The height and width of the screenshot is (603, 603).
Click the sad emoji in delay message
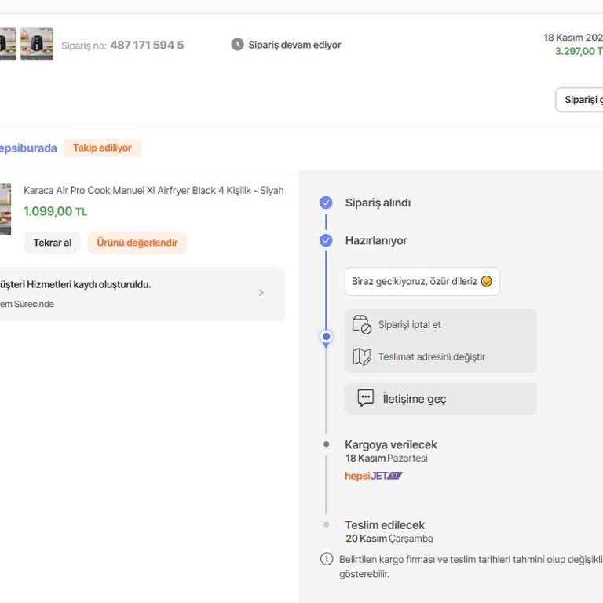[x=487, y=282]
